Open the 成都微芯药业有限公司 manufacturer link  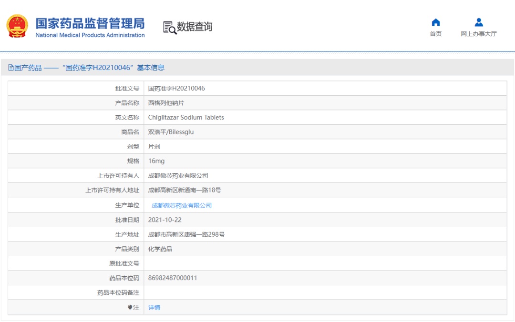pos(181,205)
